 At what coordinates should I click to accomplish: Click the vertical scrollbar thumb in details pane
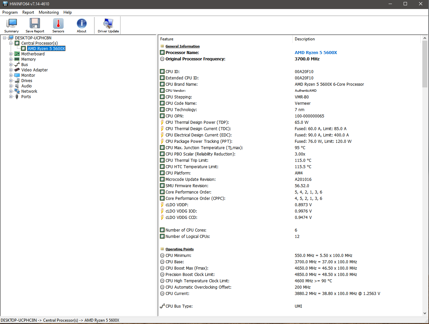[425, 63]
